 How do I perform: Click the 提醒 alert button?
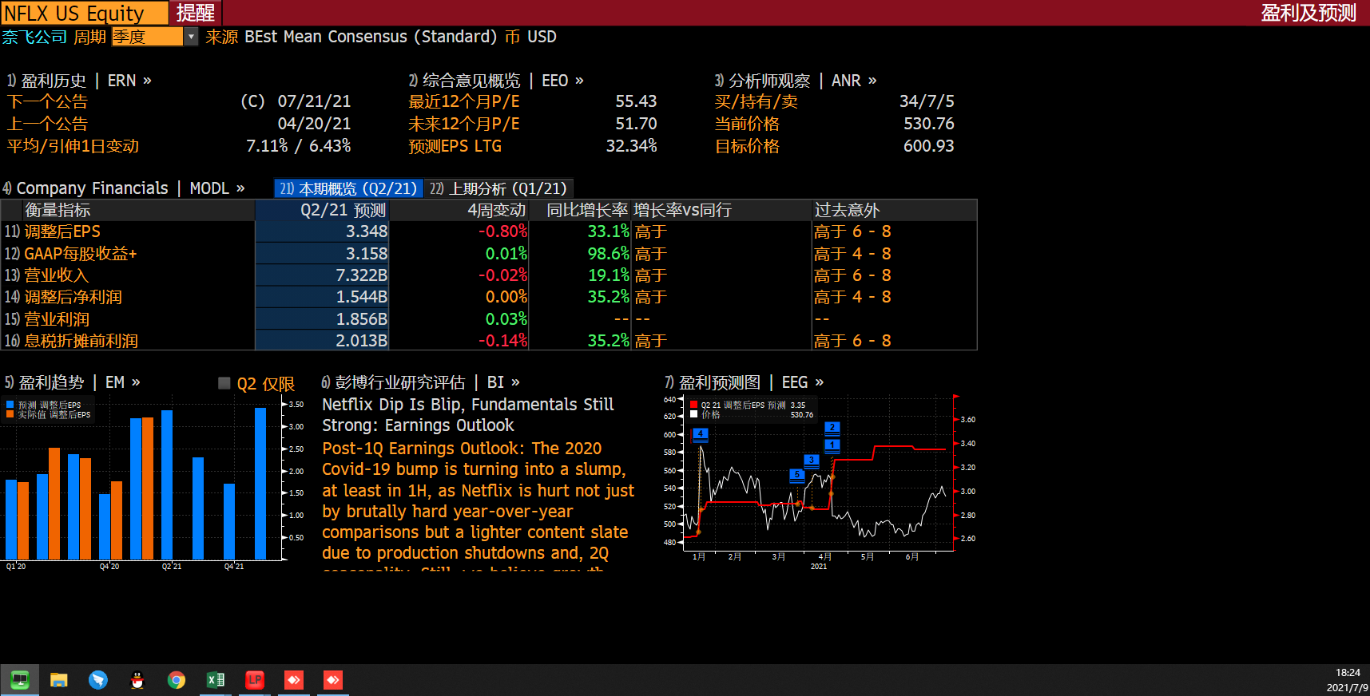(196, 13)
